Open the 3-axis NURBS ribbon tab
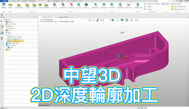Viewport: 189px width, 109px height. tap(32, 1)
